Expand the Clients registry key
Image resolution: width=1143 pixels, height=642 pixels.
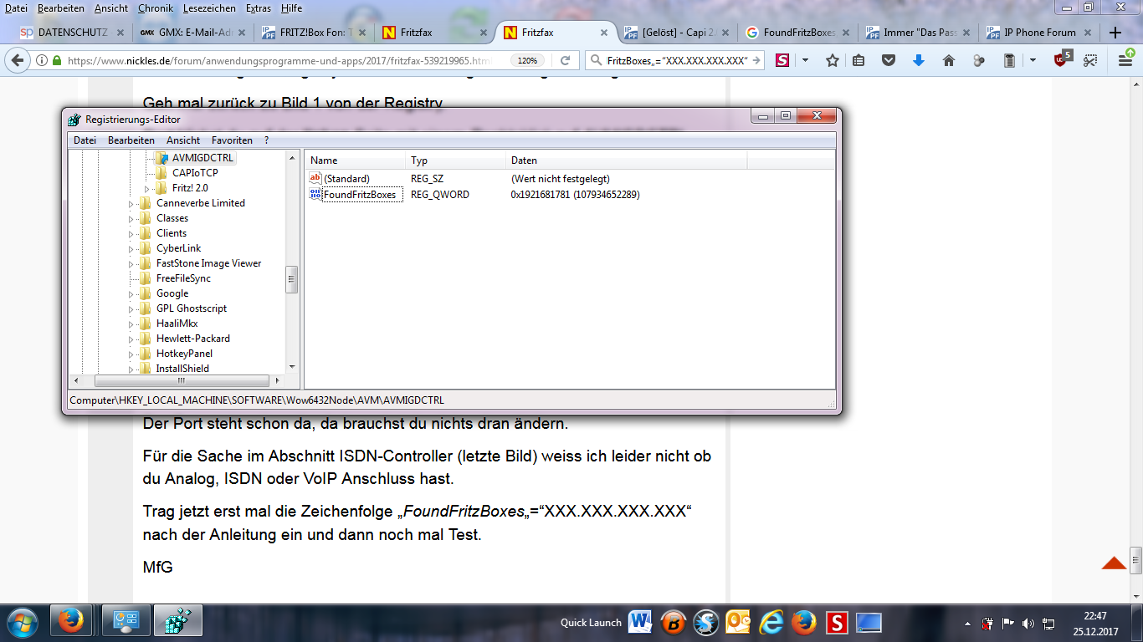click(x=132, y=233)
